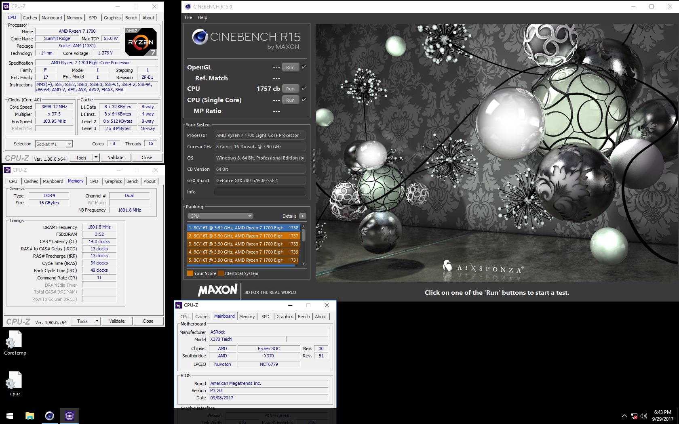Open the File menu in Cinebench
Image resolution: width=679 pixels, height=424 pixels.
pyautogui.click(x=188, y=17)
